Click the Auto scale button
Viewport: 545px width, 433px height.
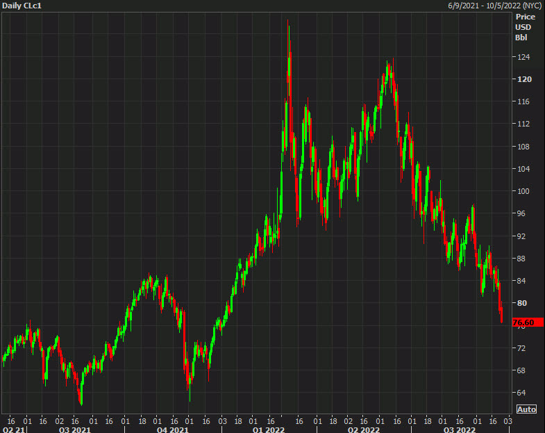[526, 409]
